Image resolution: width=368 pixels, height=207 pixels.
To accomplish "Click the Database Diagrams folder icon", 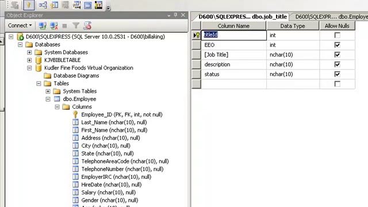I will 47,75.
